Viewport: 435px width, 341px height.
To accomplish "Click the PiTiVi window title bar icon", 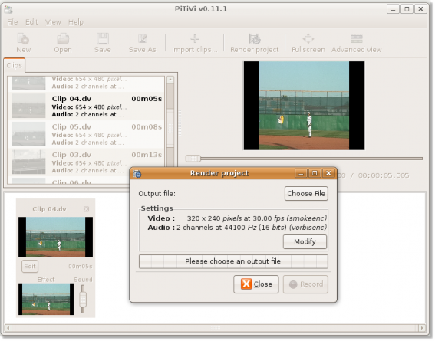I will [x=8, y=9].
